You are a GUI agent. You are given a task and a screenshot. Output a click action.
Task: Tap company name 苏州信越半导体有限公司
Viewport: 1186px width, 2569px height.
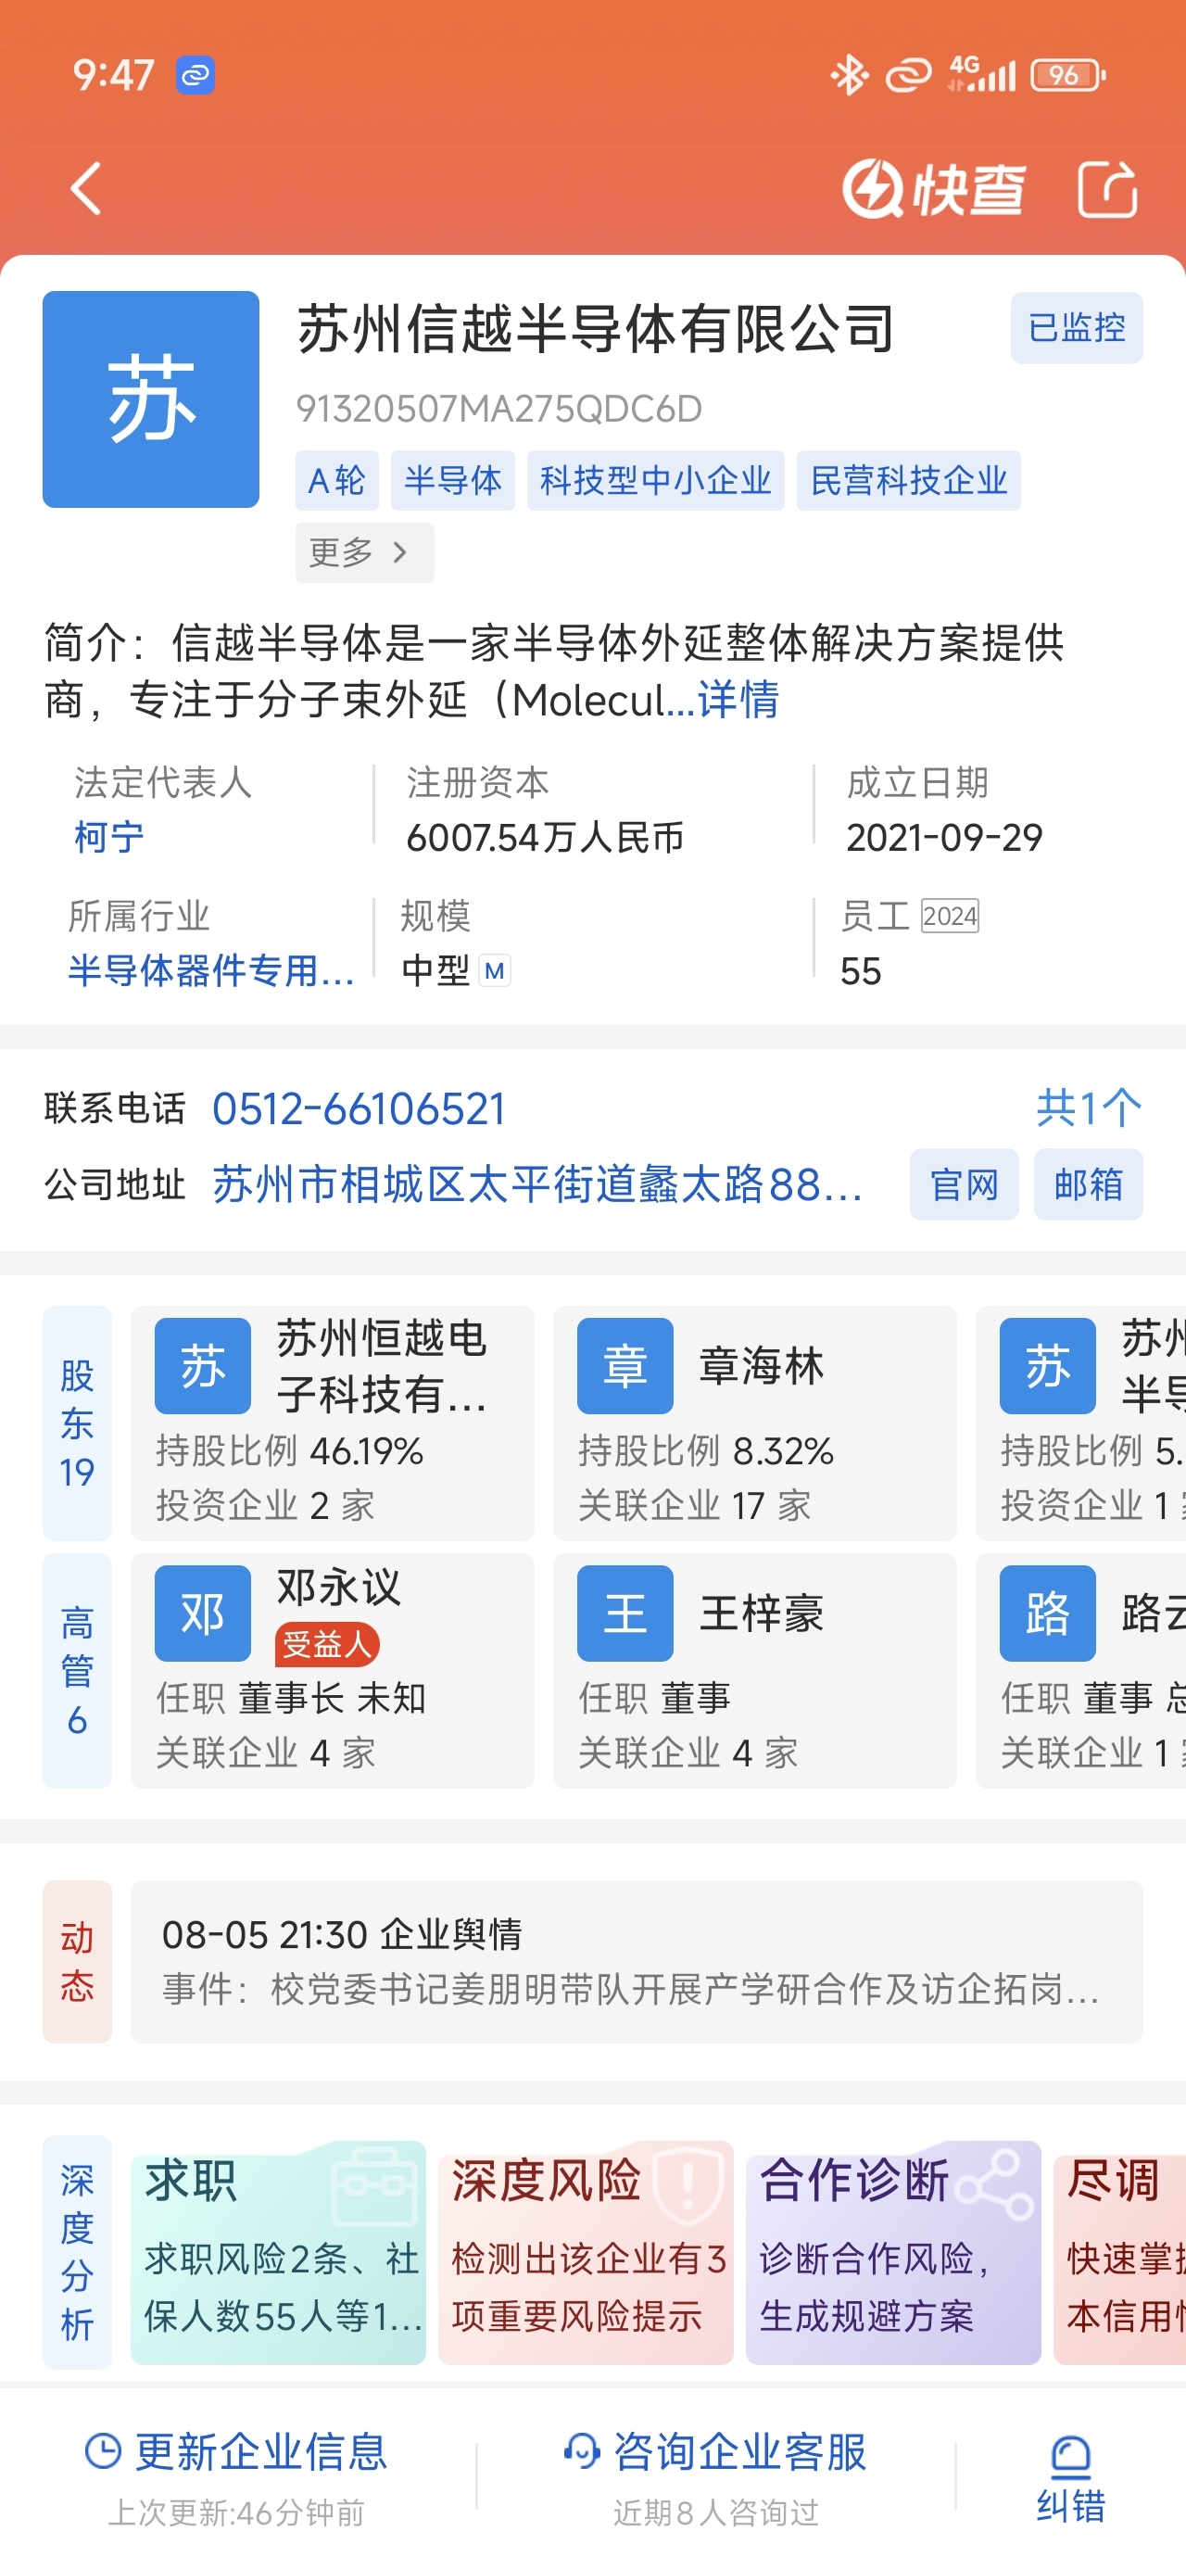click(x=596, y=329)
